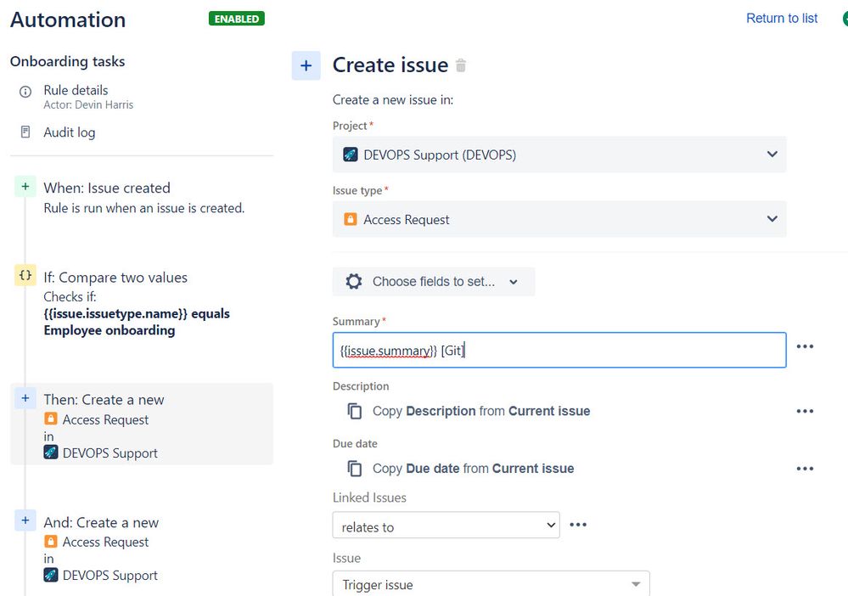Expand the Project dropdown DEVOPS Support

pos(559,155)
